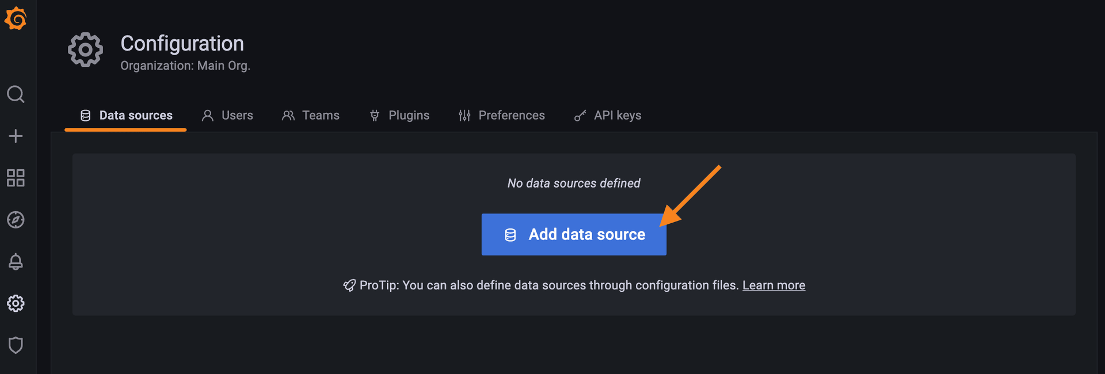Switch to the Users tab
Screen dimensions: 1105x374
[x=227, y=116]
